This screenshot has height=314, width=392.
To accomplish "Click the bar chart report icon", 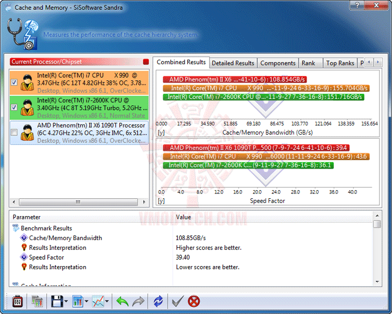I will pyautogui.click(x=78, y=302).
